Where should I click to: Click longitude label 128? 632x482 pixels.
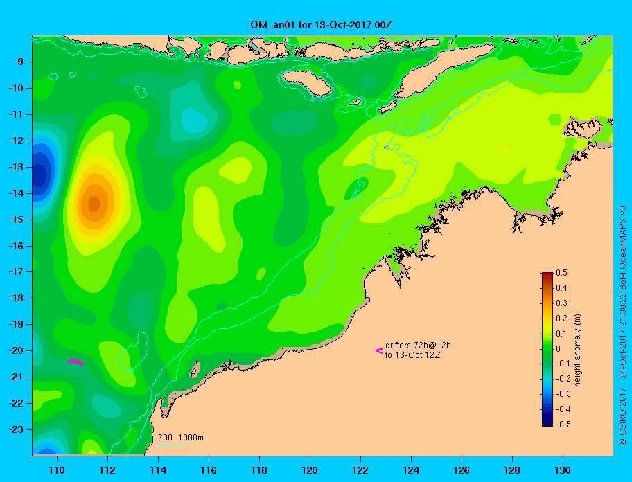coord(512,470)
